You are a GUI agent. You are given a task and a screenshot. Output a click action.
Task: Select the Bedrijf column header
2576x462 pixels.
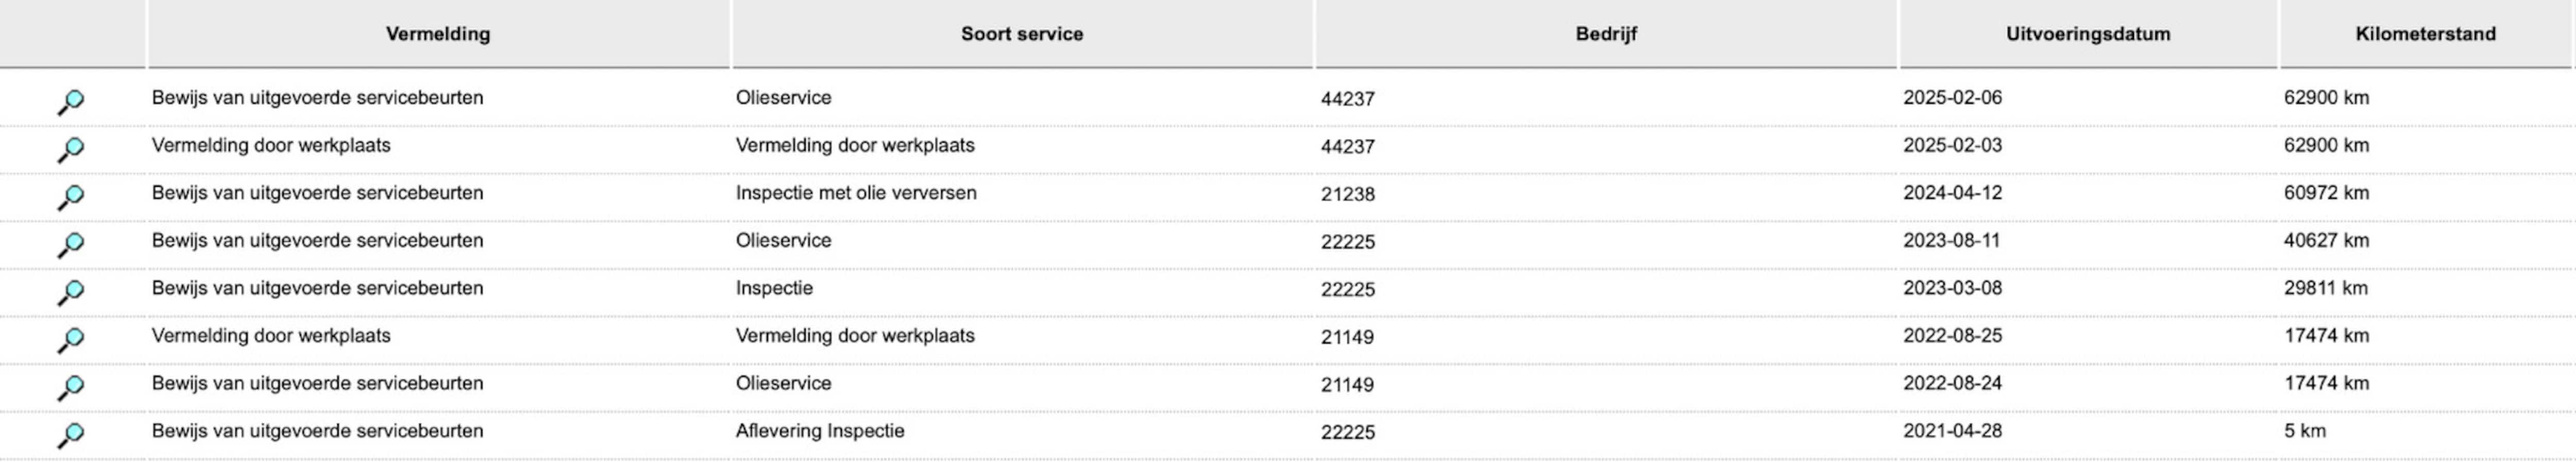[x=1606, y=34]
